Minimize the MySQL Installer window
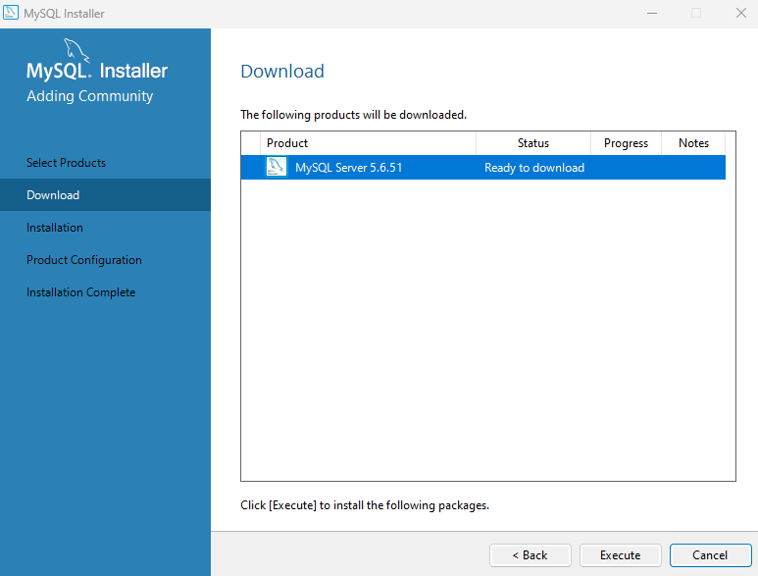Screen dimensions: 758x576 pos(652,13)
